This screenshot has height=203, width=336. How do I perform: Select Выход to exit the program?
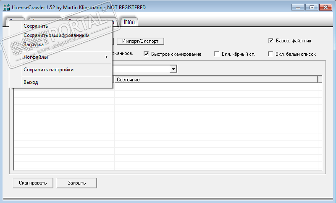click(60, 82)
